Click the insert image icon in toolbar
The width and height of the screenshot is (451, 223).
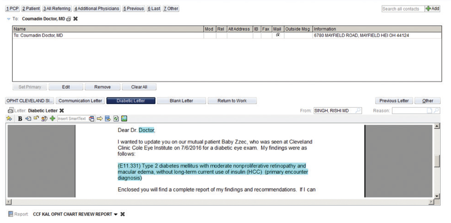click(124, 119)
